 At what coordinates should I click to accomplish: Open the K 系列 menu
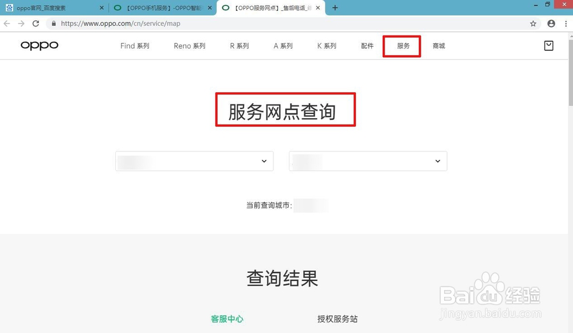pyautogui.click(x=327, y=46)
